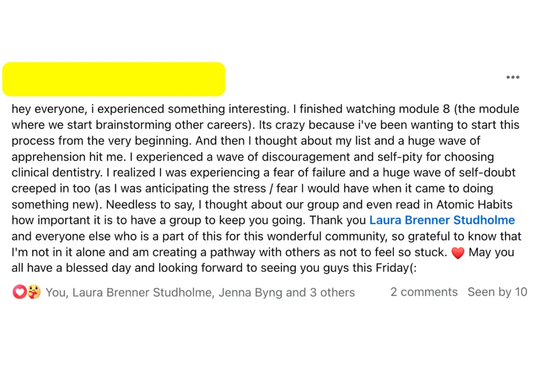Click the yellow highlighted author name block
This screenshot has width=538, height=372.
tap(113, 79)
